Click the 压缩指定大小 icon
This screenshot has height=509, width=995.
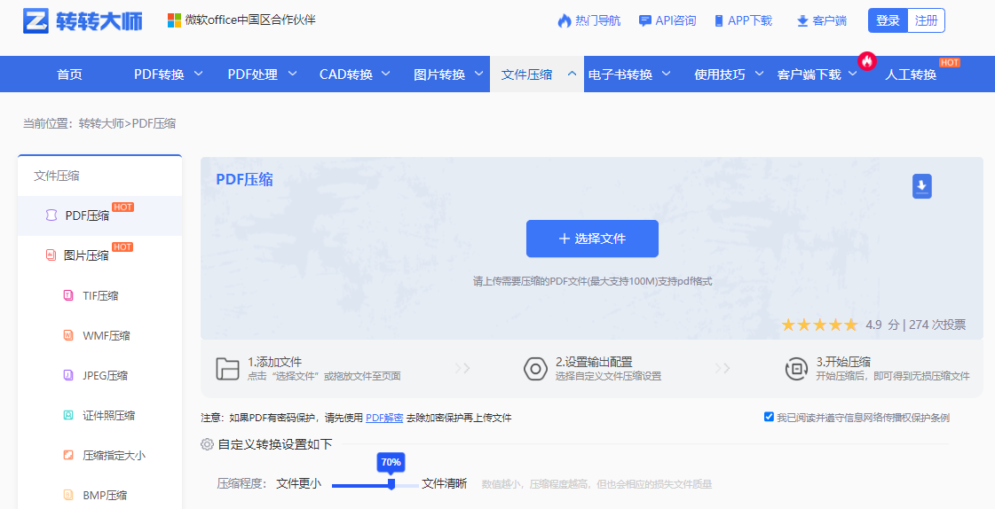tap(68, 455)
